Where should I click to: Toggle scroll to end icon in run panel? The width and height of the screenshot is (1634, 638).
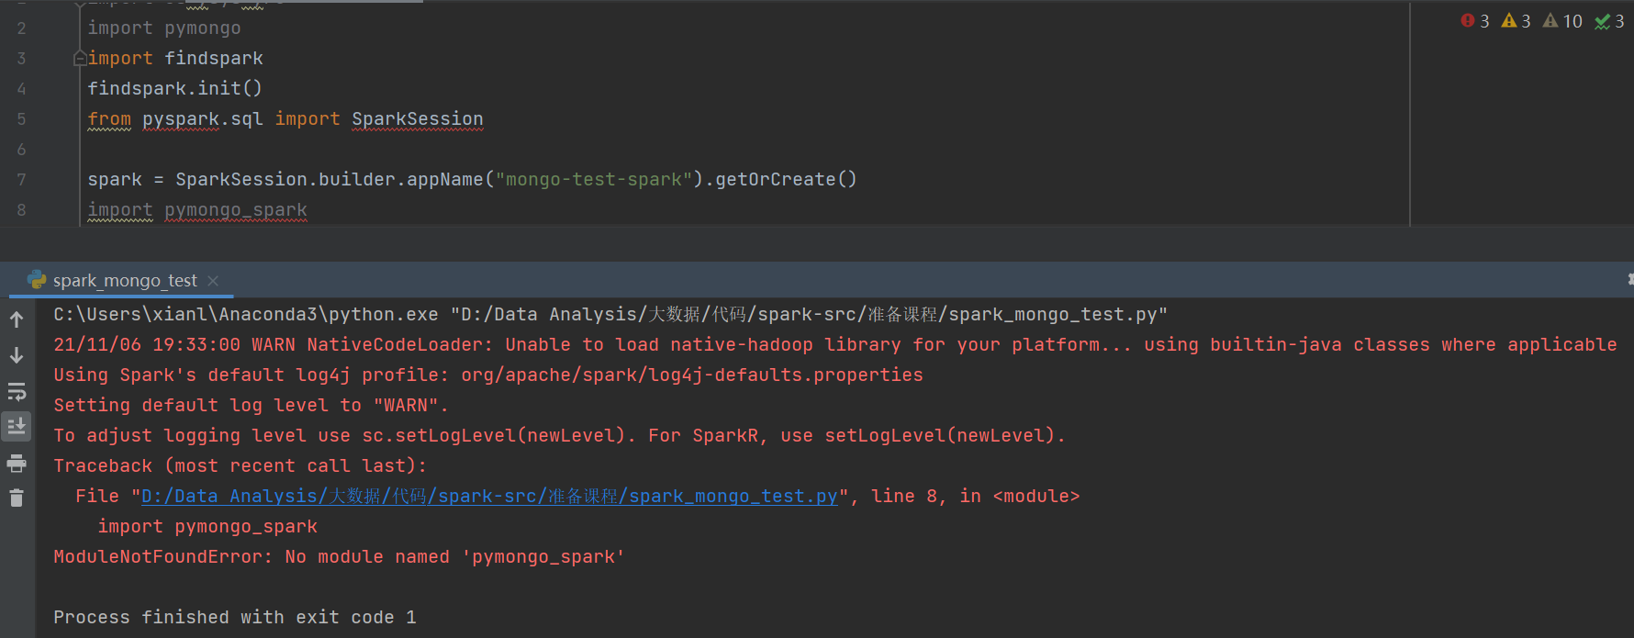(17, 426)
